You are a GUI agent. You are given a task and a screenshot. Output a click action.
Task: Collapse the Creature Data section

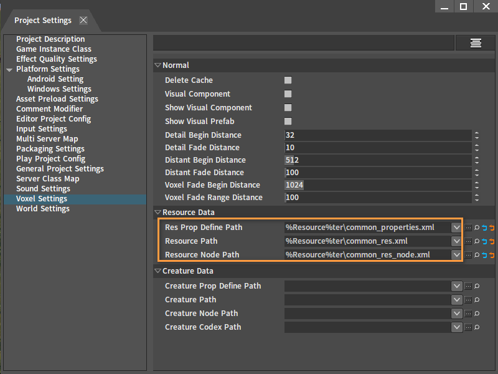point(157,271)
